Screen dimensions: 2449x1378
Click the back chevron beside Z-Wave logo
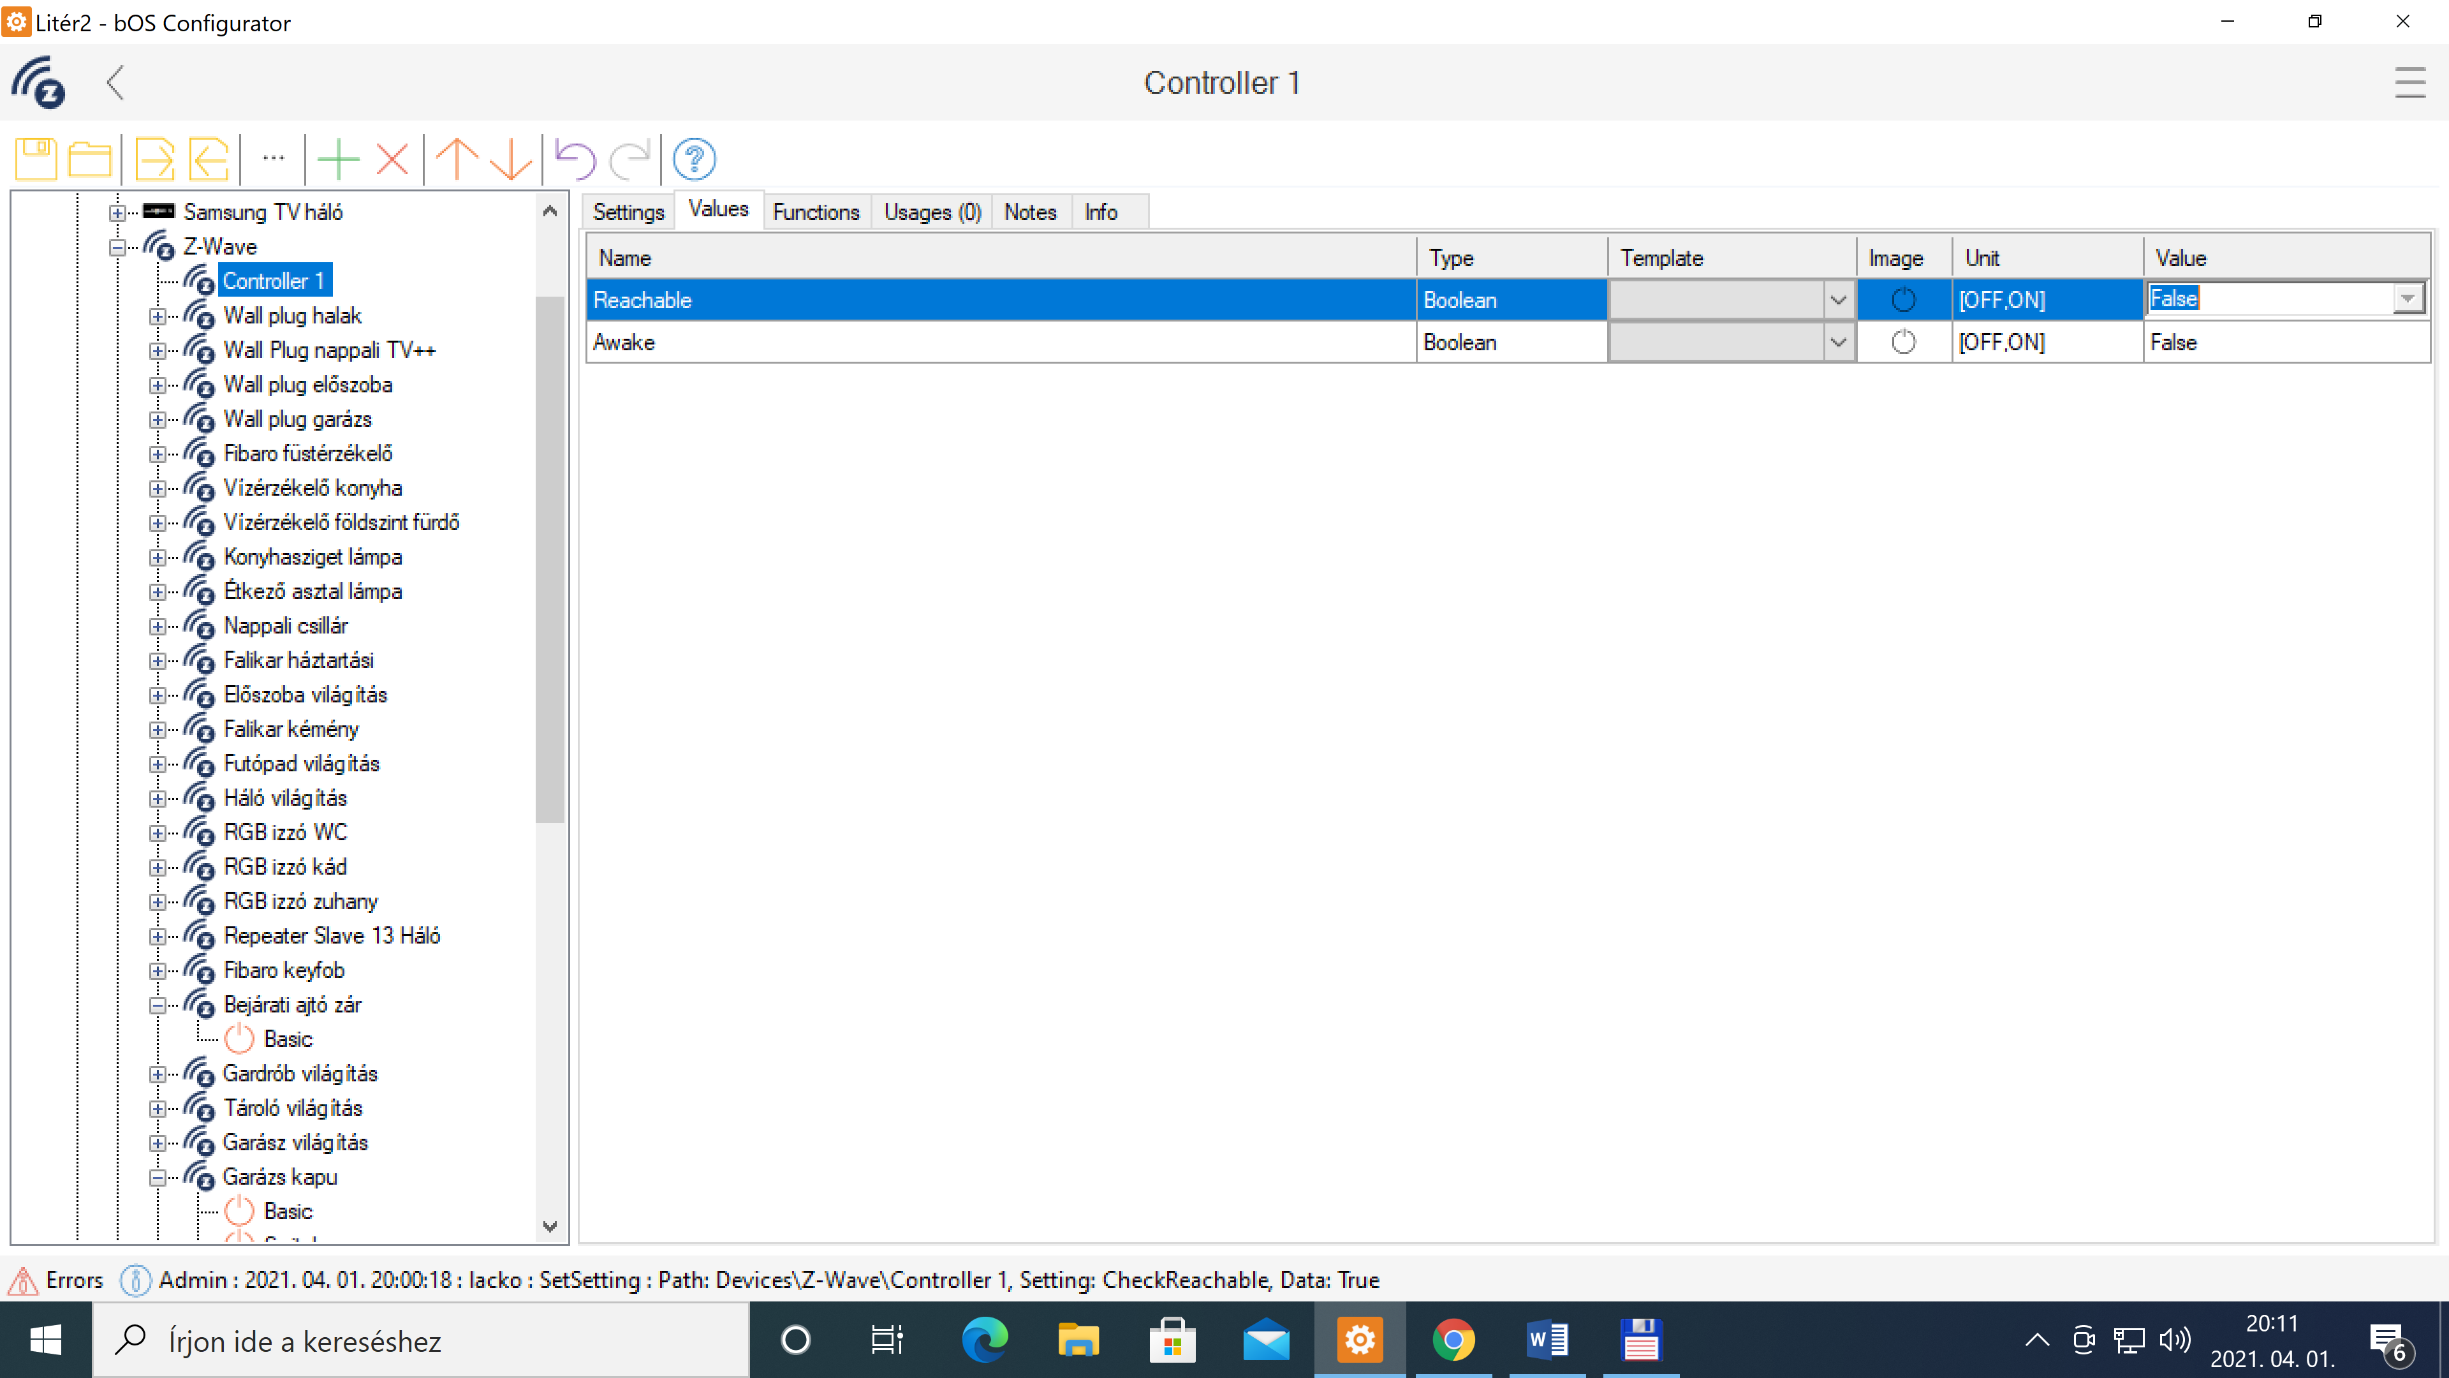pos(115,83)
